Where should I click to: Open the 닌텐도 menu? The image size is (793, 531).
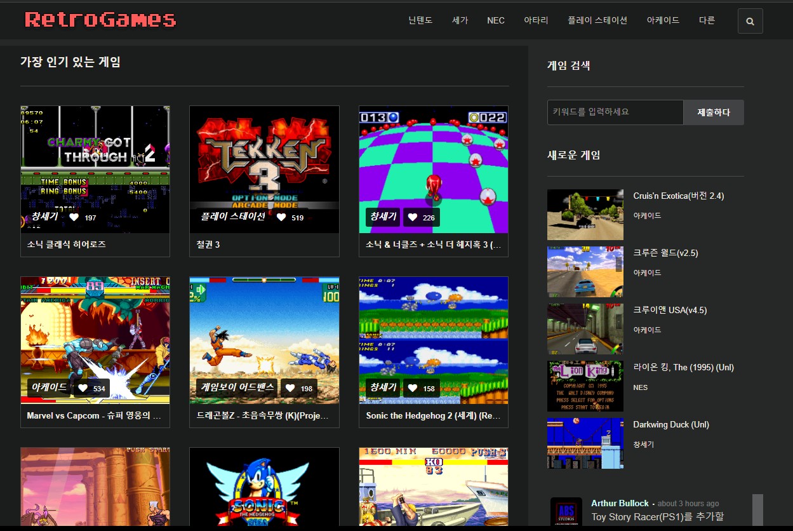click(x=420, y=20)
